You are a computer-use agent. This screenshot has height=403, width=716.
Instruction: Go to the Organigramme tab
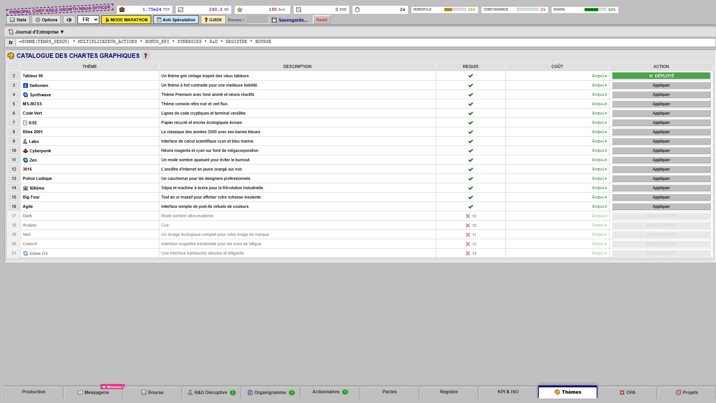tap(271, 393)
